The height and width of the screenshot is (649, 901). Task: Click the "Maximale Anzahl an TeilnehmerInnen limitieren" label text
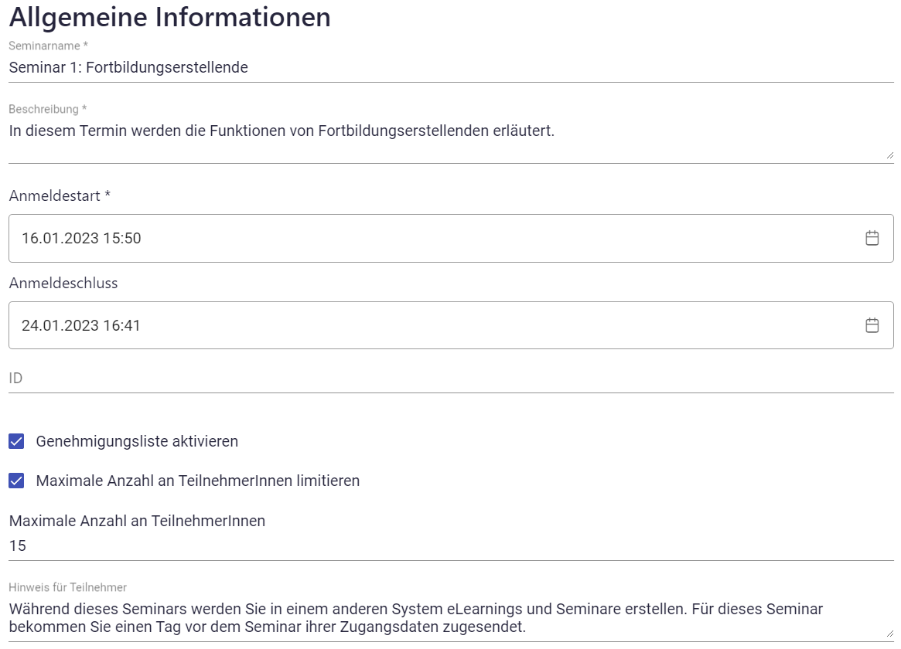[x=198, y=481]
